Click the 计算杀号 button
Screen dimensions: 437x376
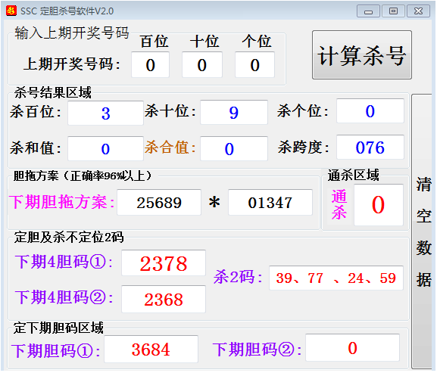coord(362,54)
